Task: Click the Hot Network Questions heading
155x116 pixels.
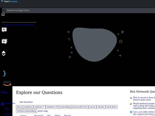Action: [142, 92]
